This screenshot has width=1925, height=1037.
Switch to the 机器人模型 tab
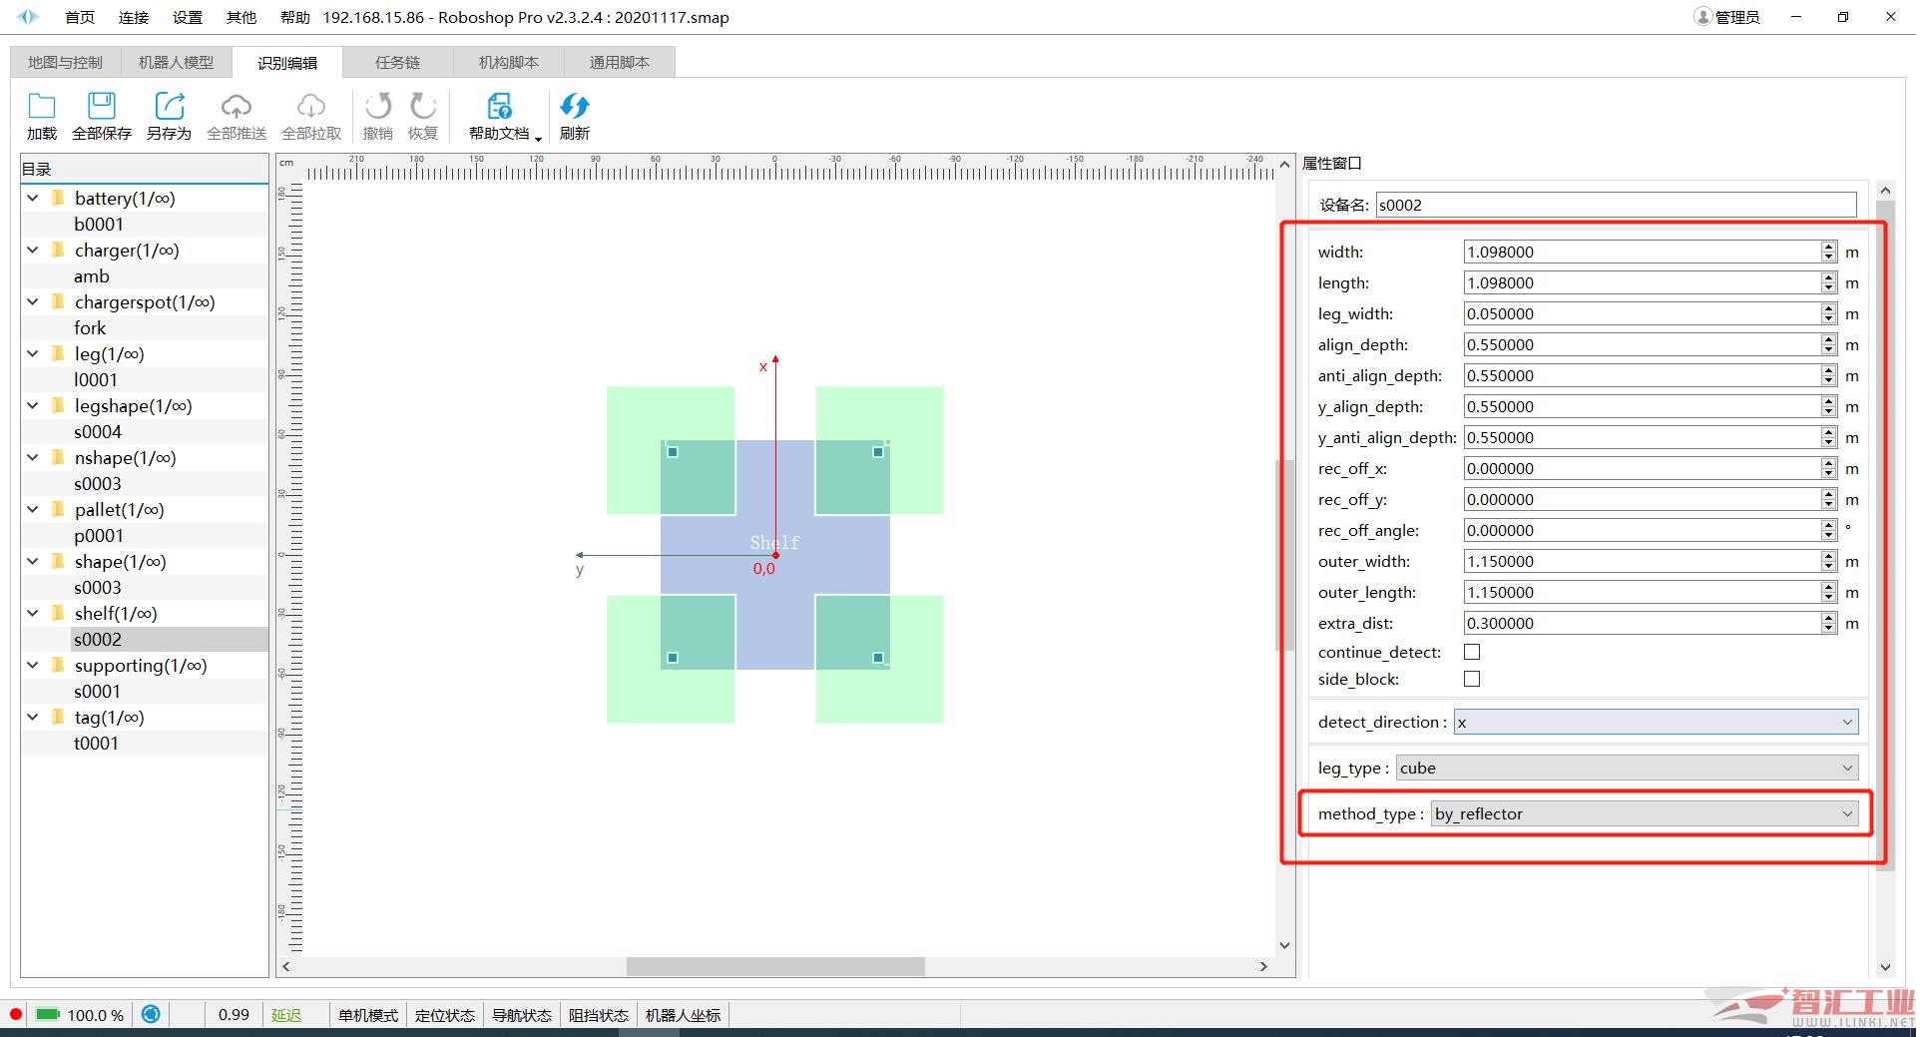[176, 62]
